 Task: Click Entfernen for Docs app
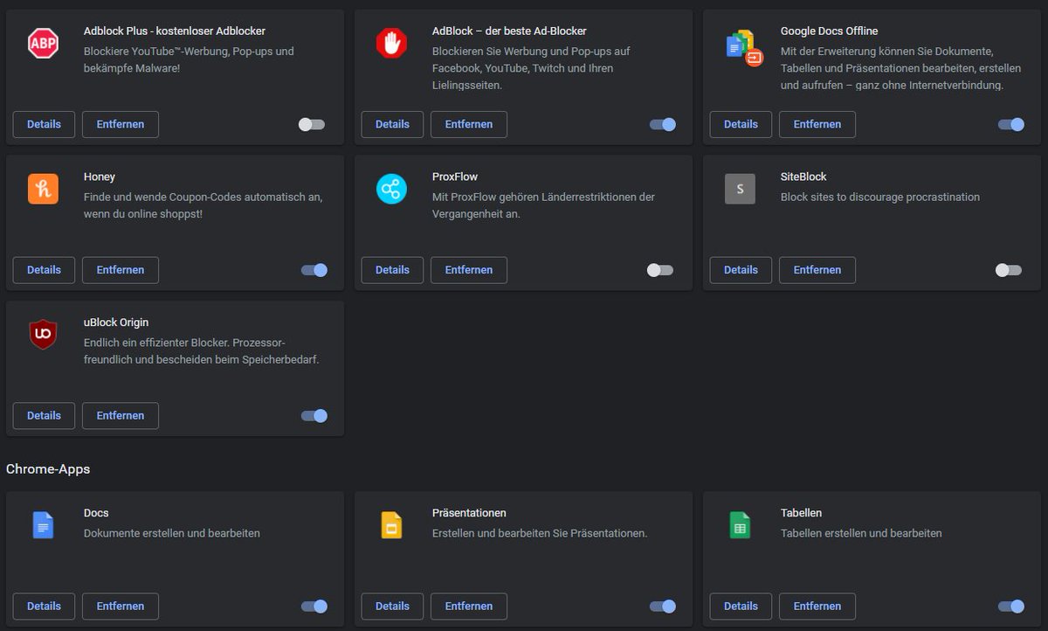[x=121, y=607]
